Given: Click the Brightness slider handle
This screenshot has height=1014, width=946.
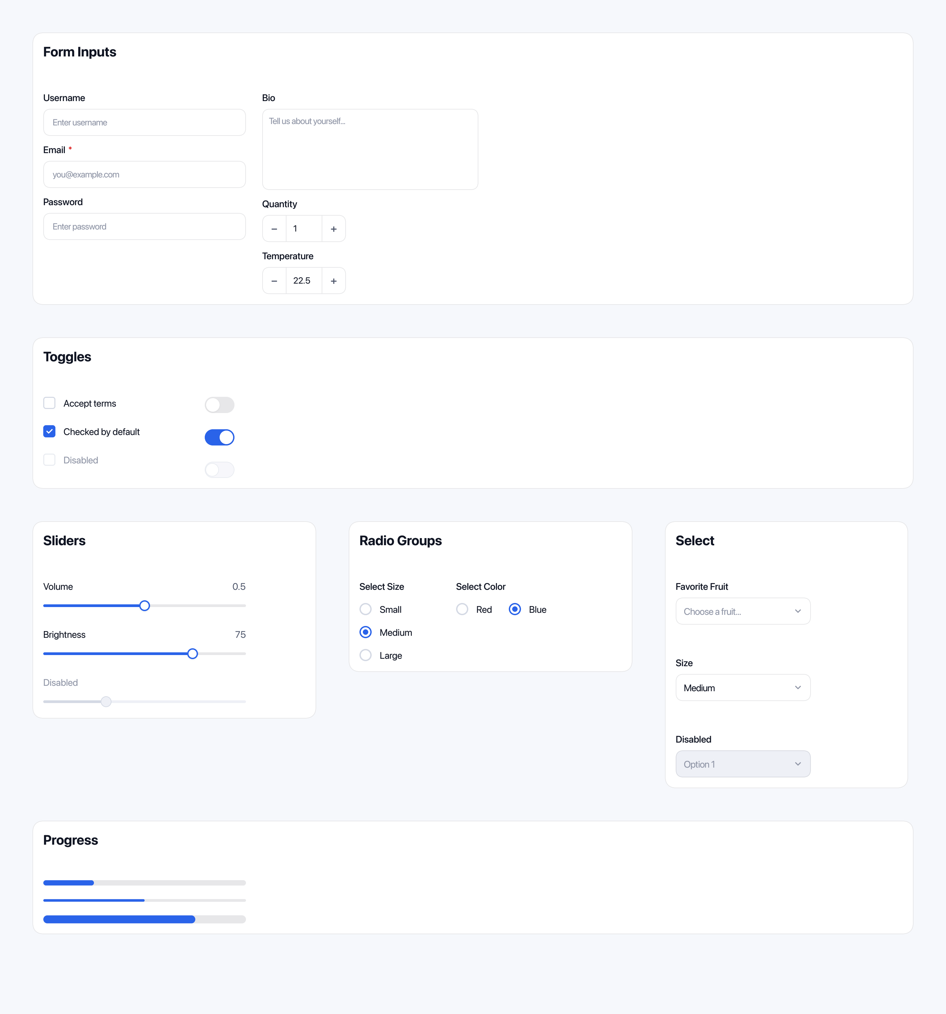Looking at the screenshot, I should (192, 654).
